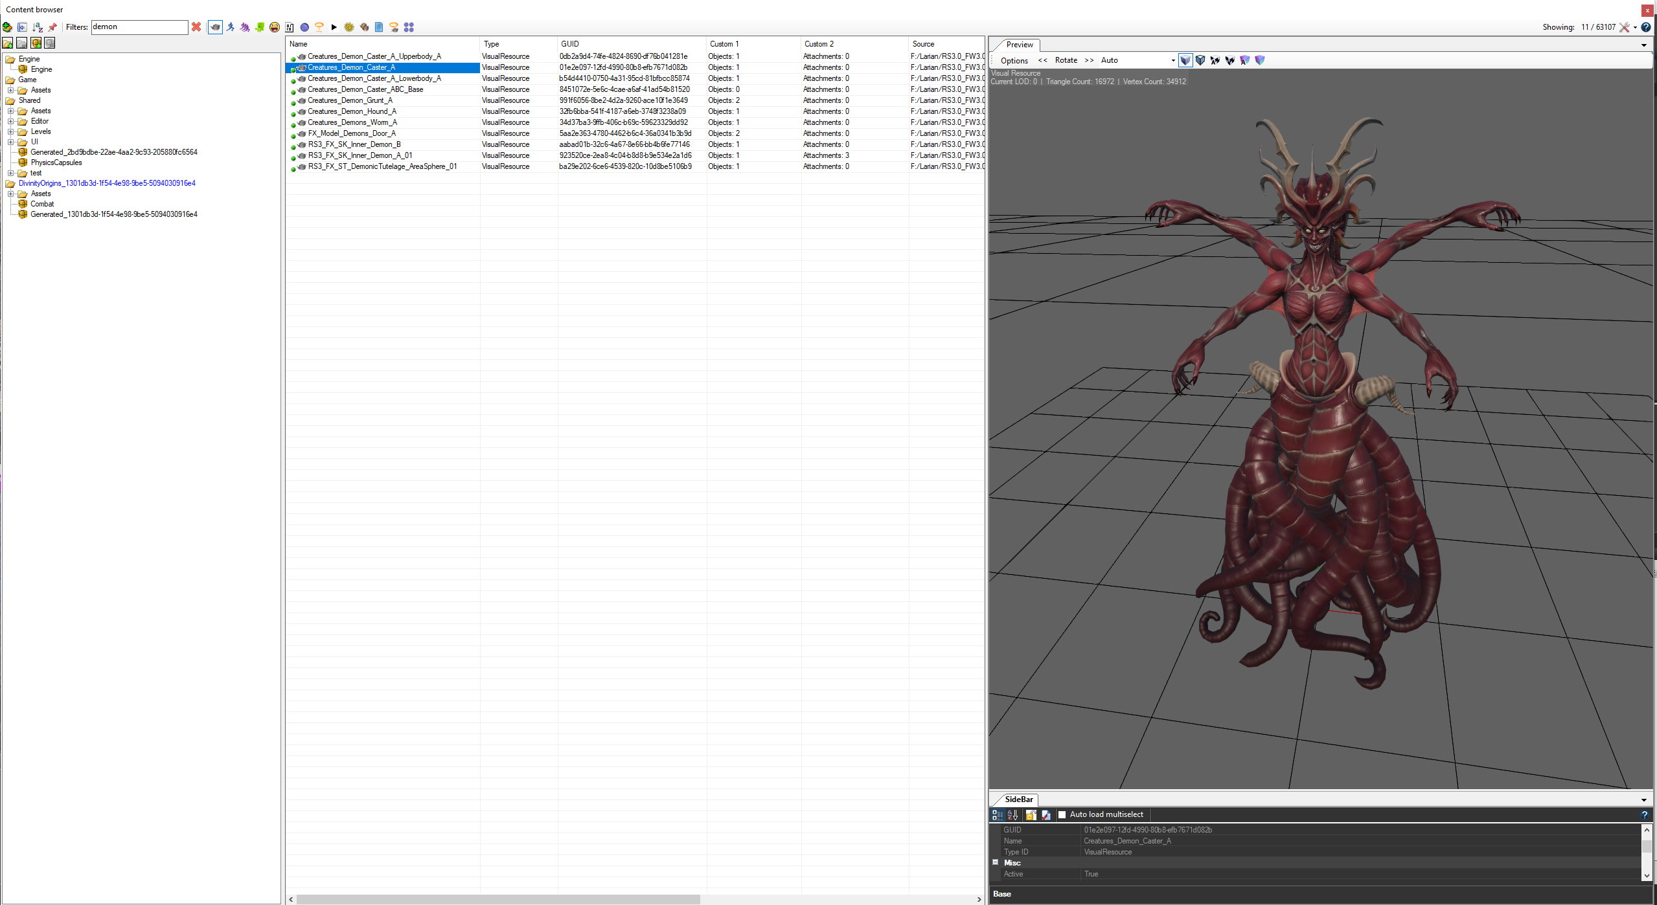The width and height of the screenshot is (1657, 905).
Task: Enable Auto load multiselect checkbox
Action: pyautogui.click(x=1062, y=815)
